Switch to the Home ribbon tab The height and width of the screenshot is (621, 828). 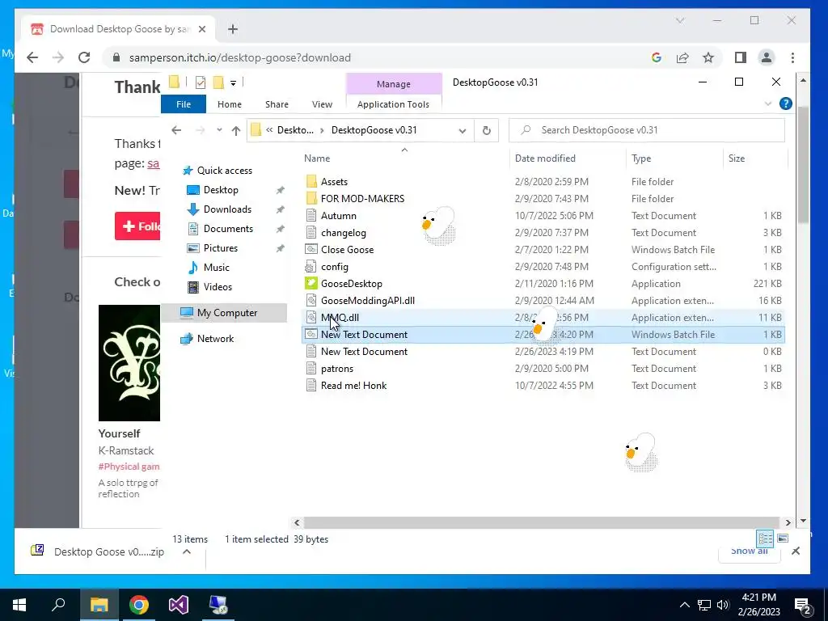(x=229, y=104)
